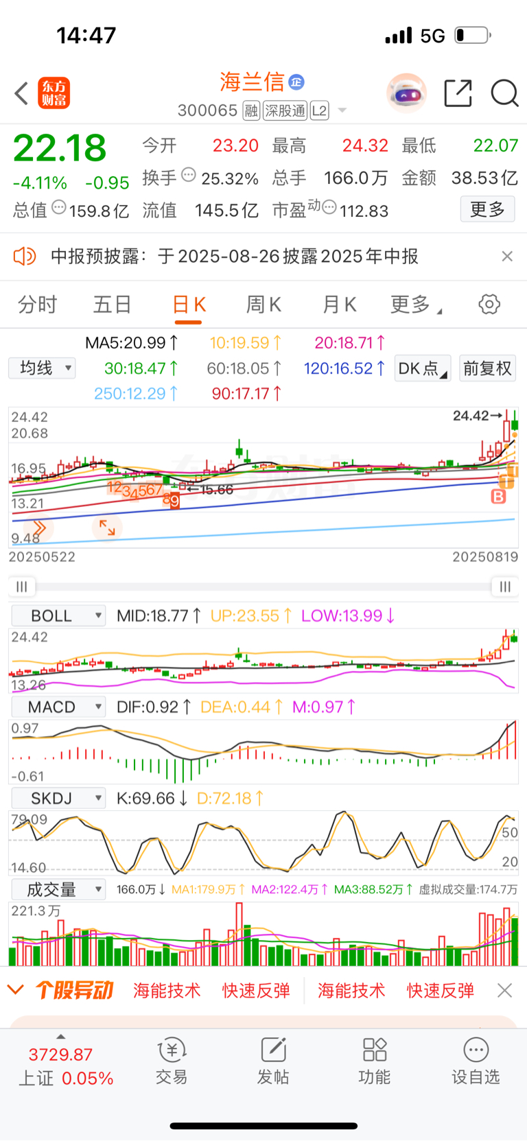Switch to the 五日 tab
This screenshot has width=527, height=1141.
(x=112, y=304)
